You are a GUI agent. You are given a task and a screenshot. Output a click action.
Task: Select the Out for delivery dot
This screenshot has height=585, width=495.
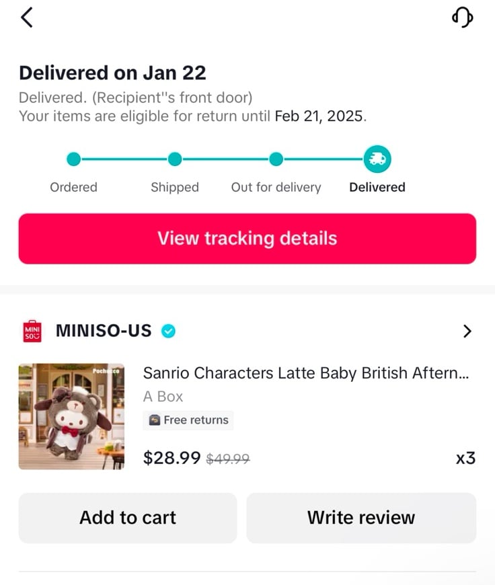(276, 159)
